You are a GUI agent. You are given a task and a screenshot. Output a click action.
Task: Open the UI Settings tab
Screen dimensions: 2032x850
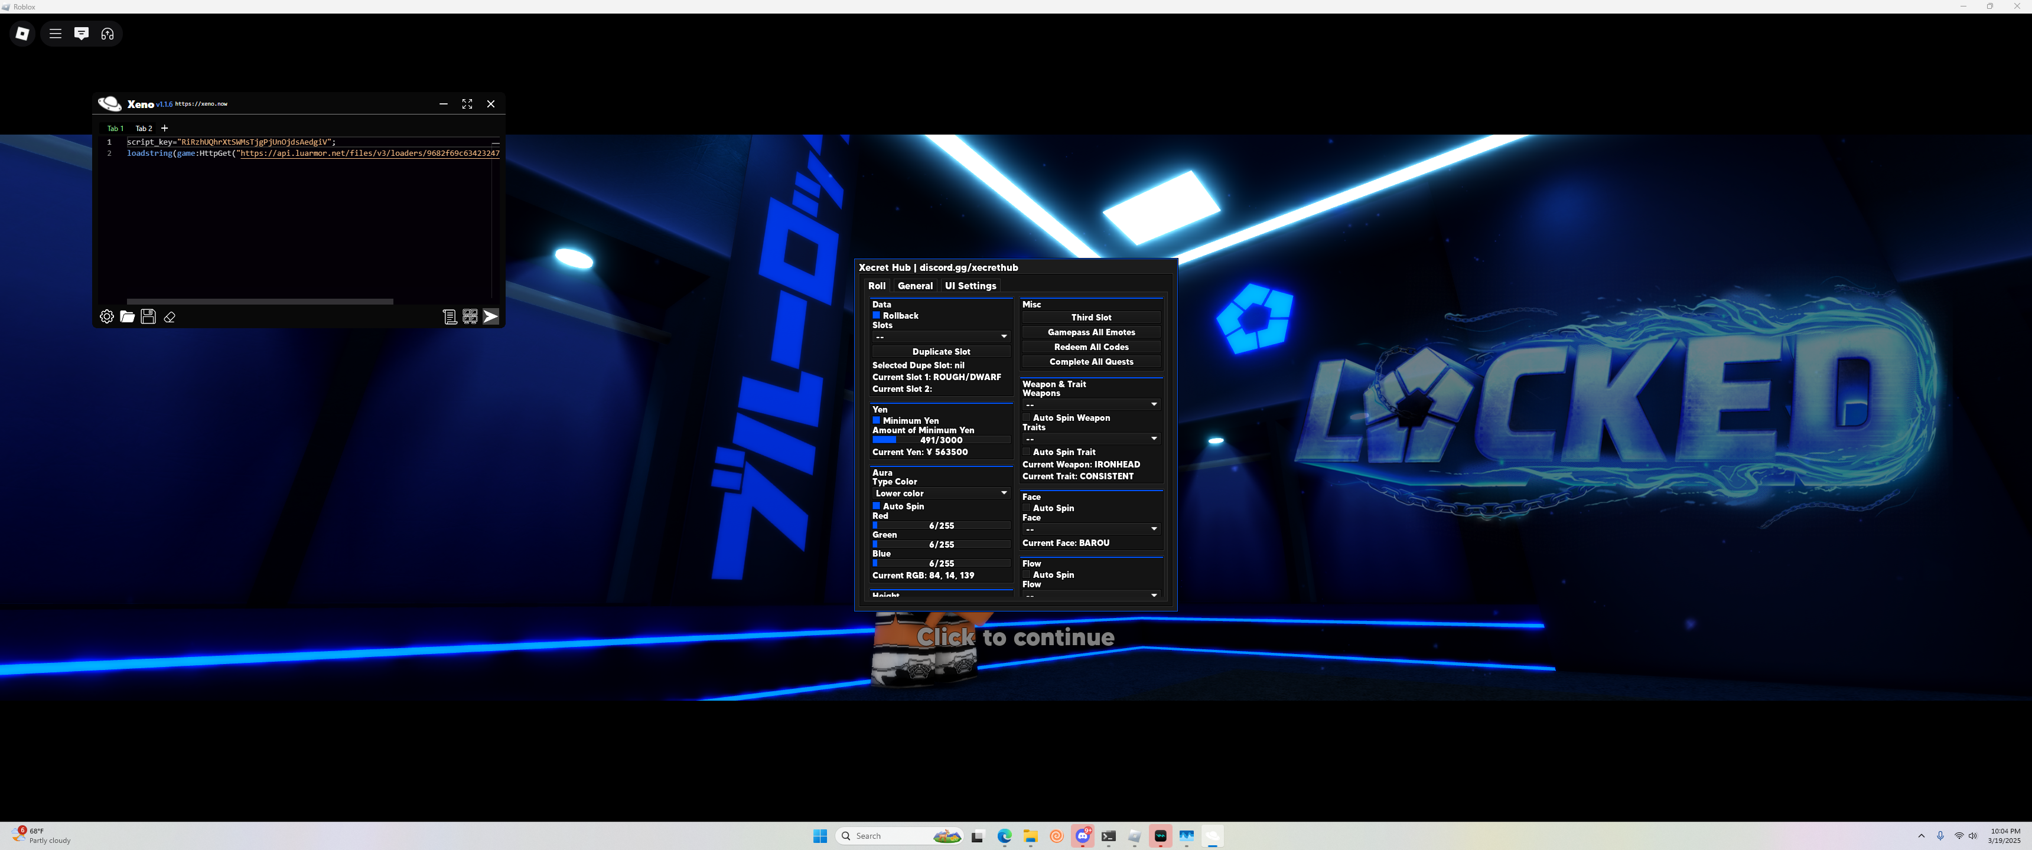[x=971, y=286]
